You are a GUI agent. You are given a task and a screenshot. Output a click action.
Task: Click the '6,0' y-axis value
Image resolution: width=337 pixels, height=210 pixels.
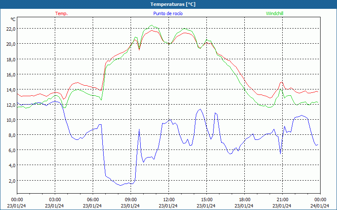pos(12,150)
